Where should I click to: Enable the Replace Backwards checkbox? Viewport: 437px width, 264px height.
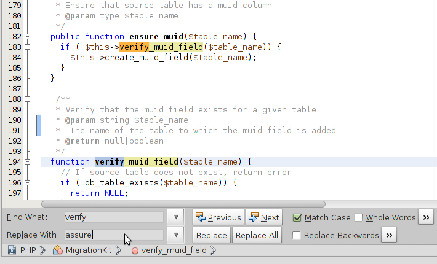(x=297, y=235)
